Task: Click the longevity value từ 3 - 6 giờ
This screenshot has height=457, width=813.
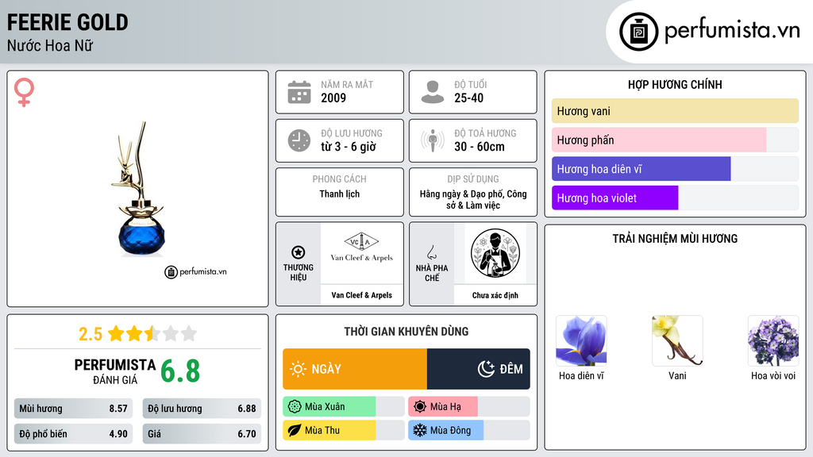Action: pos(349,147)
